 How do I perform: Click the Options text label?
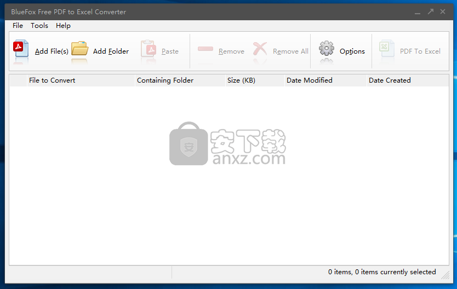click(x=352, y=51)
